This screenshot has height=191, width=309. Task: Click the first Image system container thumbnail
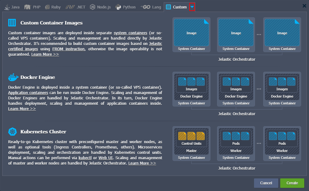[x=191, y=35]
